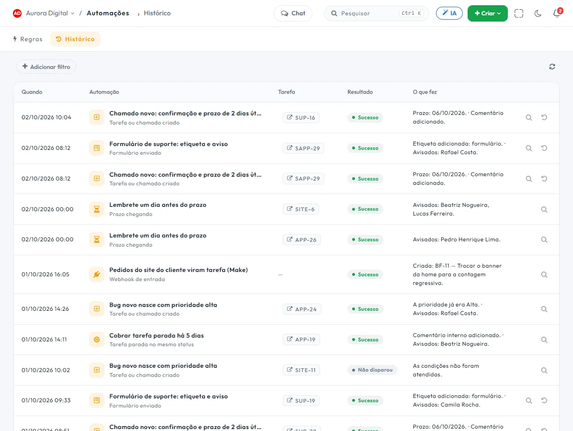This screenshot has height=431, width=573.
Task: Click Sucesso badge on the SUP-16 row
Action: pos(365,118)
